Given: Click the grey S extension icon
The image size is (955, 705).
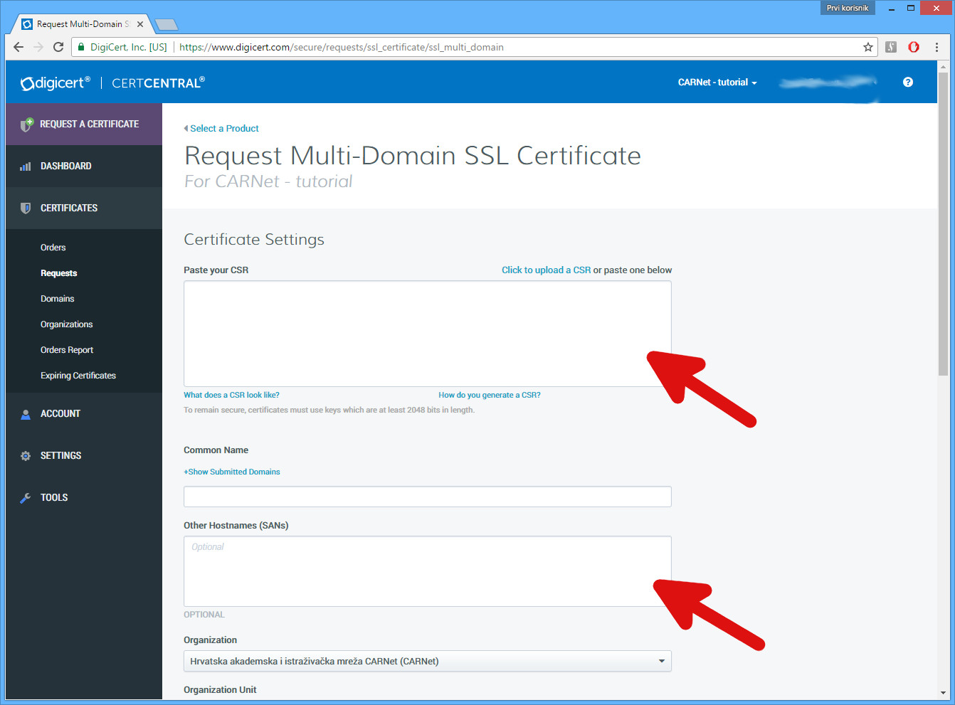Looking at the screenshot, I should click(x=891, y=47).
